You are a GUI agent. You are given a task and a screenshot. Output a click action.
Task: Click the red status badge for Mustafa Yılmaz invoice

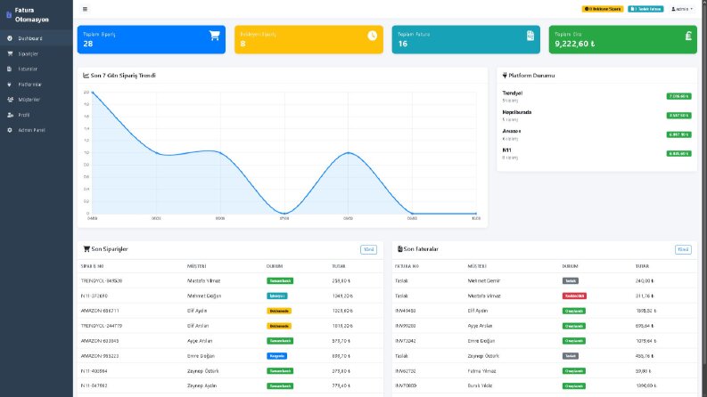[574, 296]
